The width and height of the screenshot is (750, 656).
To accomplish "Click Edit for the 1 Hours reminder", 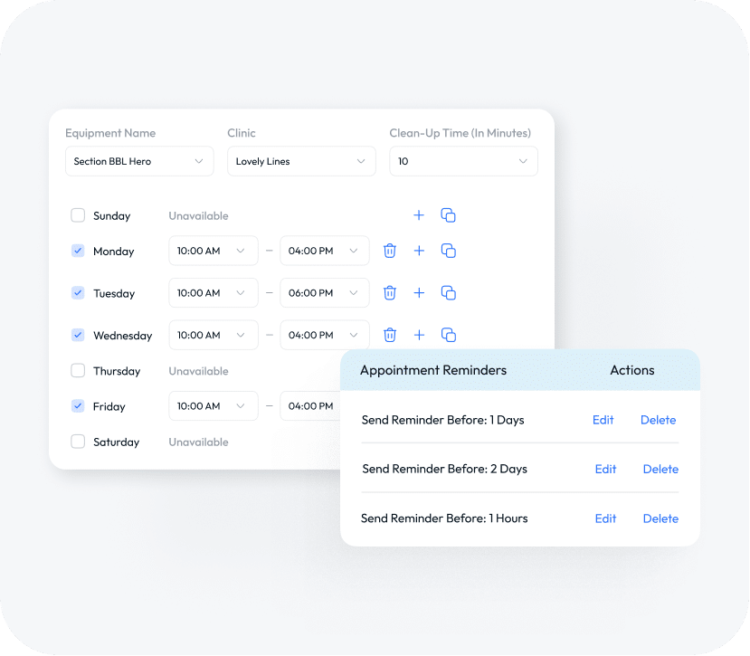I will pyautogui.click(x=605, y=518).
